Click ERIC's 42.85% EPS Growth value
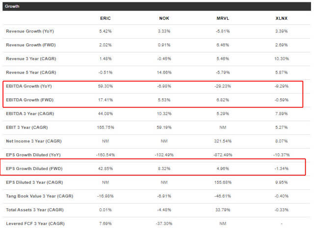This screenshot has width=314, height=228. 105,169
